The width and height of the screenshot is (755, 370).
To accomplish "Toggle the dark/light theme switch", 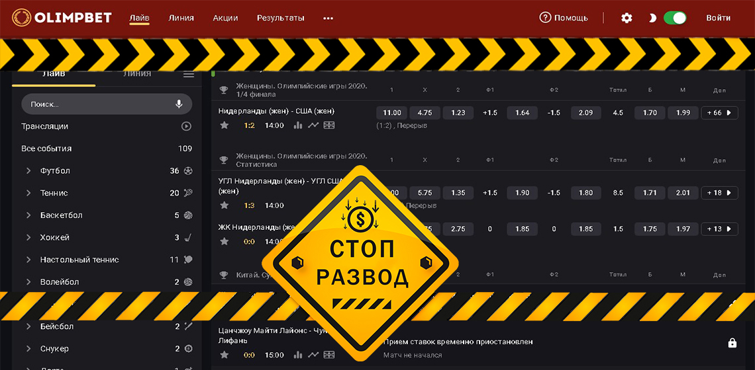I will (x=675, y=18).
